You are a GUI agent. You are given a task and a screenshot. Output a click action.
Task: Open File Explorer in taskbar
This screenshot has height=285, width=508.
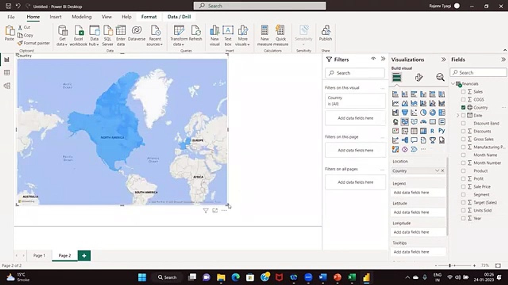click(x=221, y=277)
